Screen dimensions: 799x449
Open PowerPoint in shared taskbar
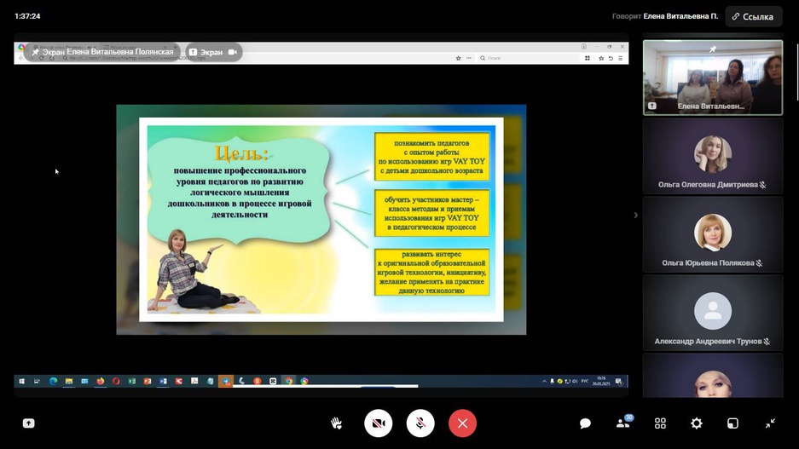(x=148, y=381)
